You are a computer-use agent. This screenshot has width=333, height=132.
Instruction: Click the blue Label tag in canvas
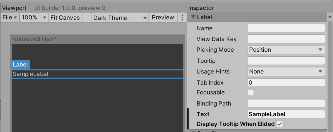21,65
